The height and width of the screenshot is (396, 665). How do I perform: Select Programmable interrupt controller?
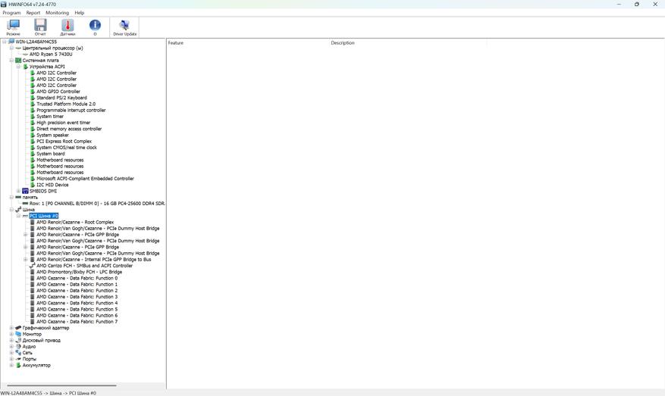tap(71, 110)
